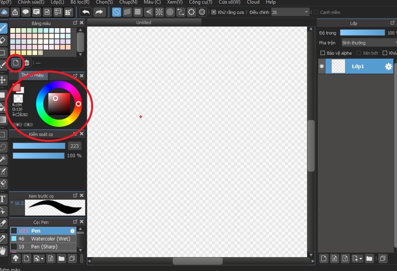This screenshot has height=271, width=397.
Task: Select the Text tool
Action: click(3, 199)
